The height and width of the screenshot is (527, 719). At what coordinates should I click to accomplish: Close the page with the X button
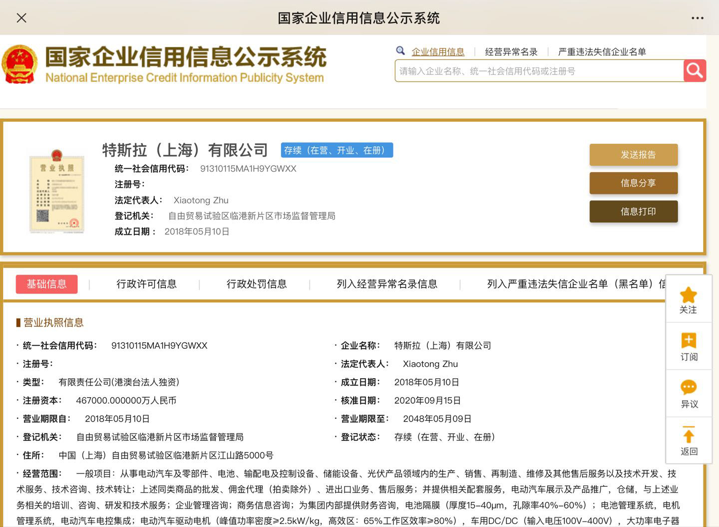point(21,18)
